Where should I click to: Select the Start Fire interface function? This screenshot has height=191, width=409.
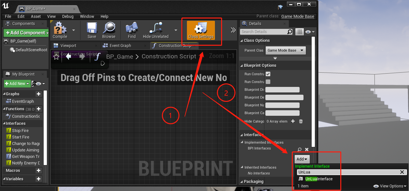pyautogui.click(x=21, y=137)
